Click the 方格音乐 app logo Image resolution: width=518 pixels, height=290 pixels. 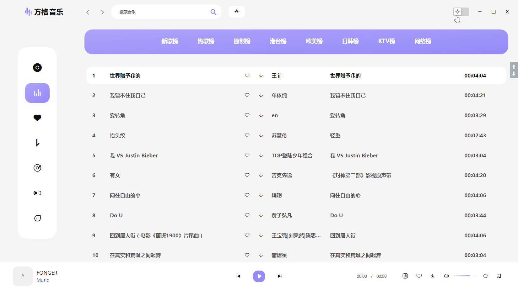[x=44, y=12]
